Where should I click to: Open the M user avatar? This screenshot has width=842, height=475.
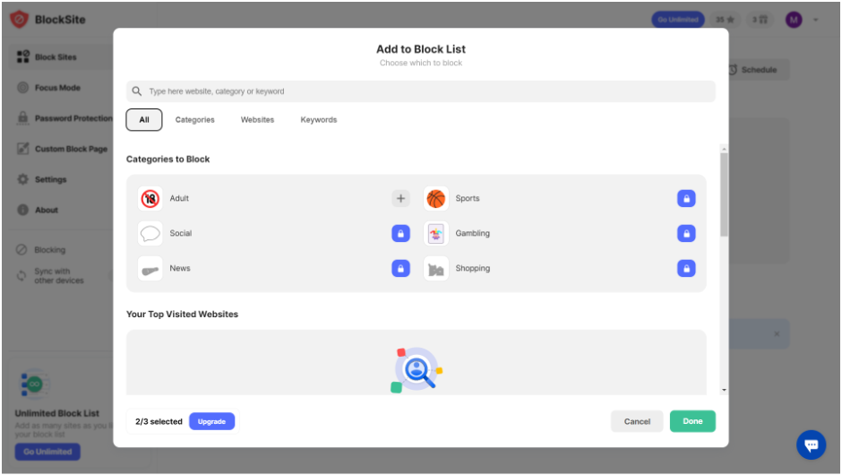(794, 20)
